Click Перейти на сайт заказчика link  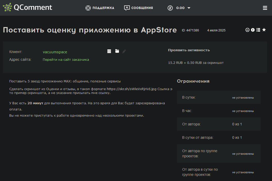(66, 59)
